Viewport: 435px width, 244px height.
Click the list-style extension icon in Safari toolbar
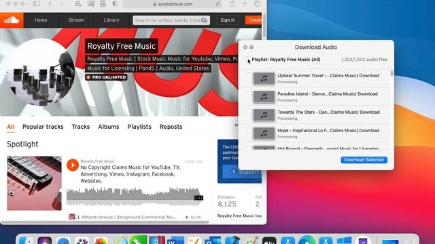click(x=90, y=3)
